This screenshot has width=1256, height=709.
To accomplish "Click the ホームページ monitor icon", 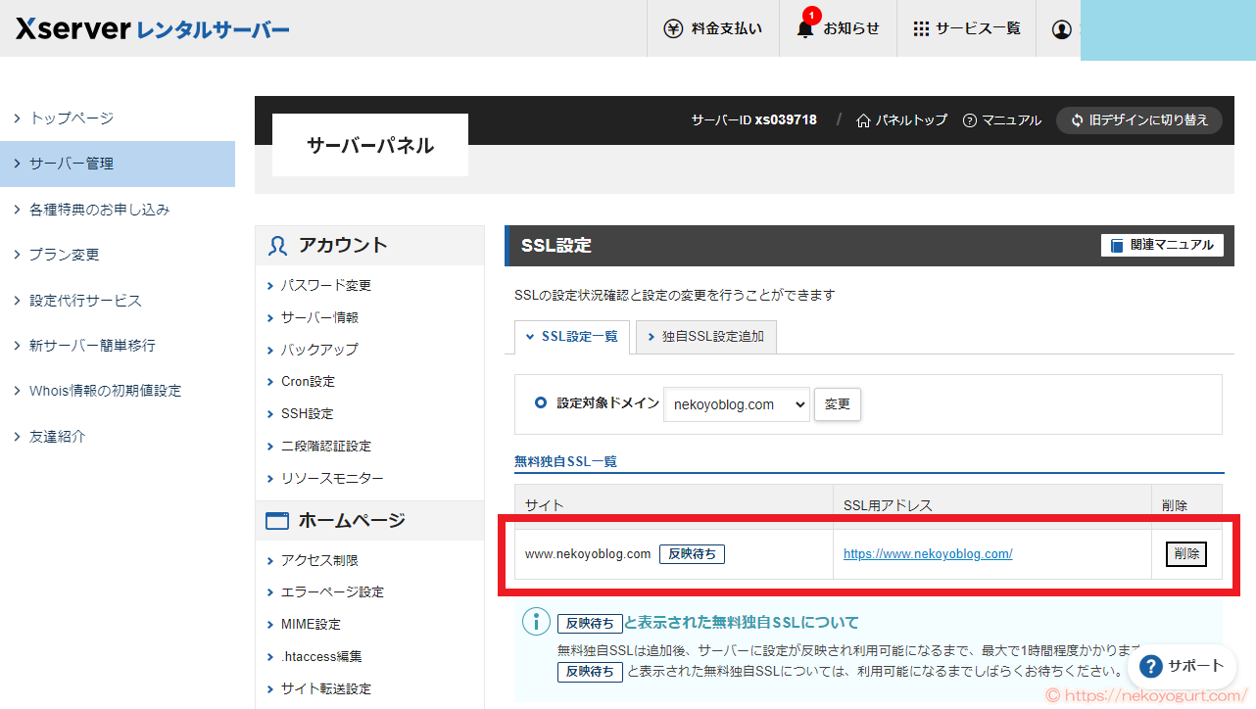I will tap(275, 520).
